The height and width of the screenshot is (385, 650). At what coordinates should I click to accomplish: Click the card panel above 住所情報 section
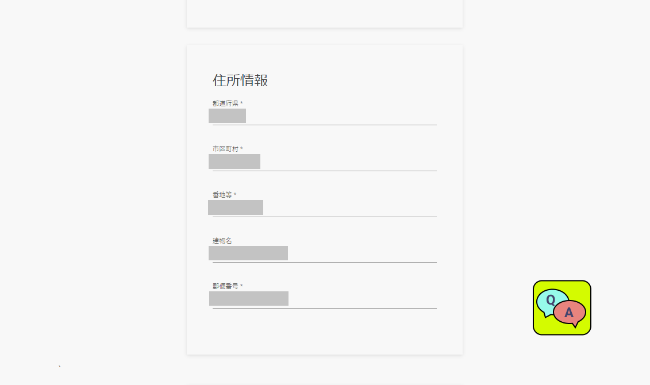point(325,14)
